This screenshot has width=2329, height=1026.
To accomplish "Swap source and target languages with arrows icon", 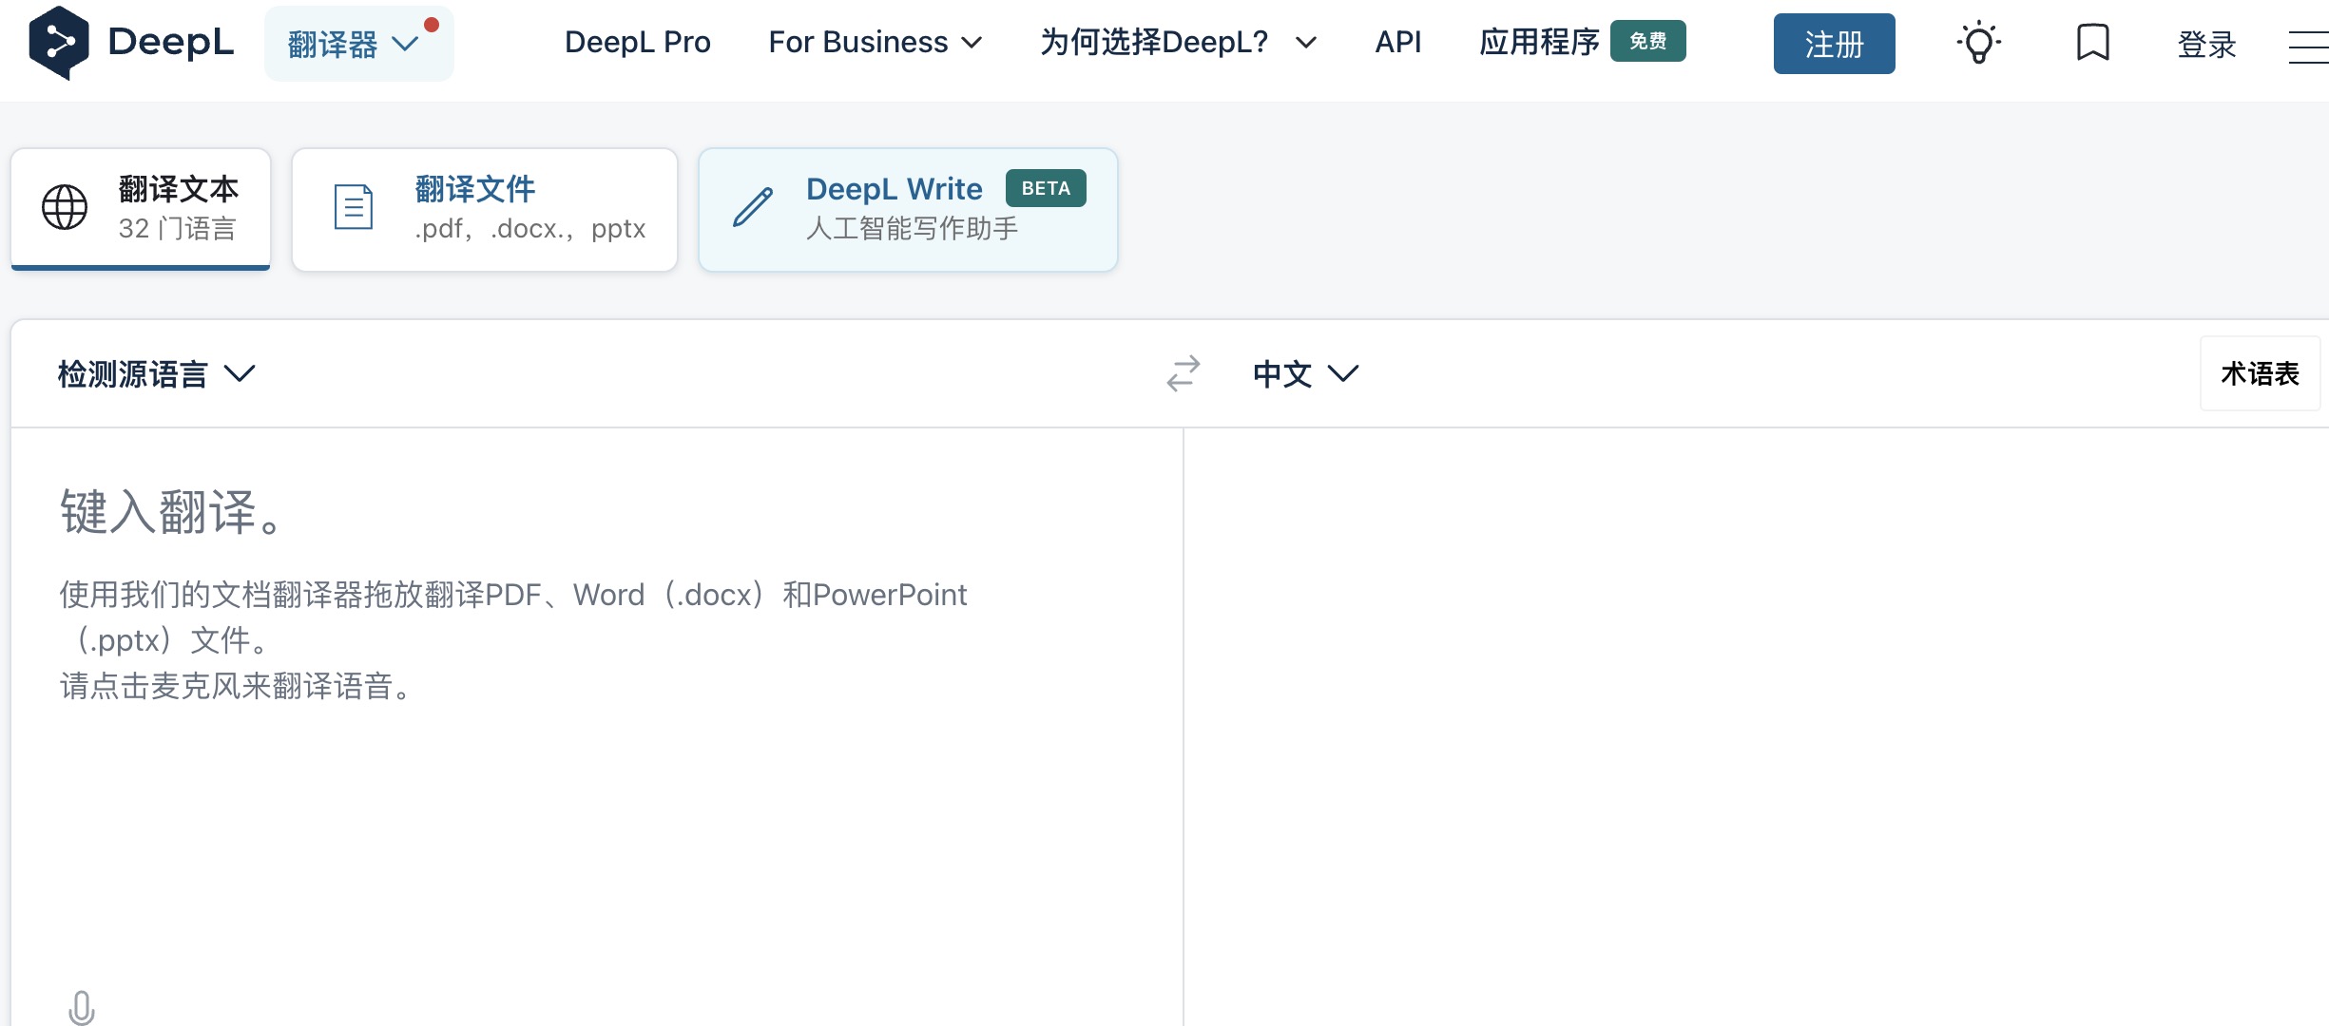I will point(1182,373).
